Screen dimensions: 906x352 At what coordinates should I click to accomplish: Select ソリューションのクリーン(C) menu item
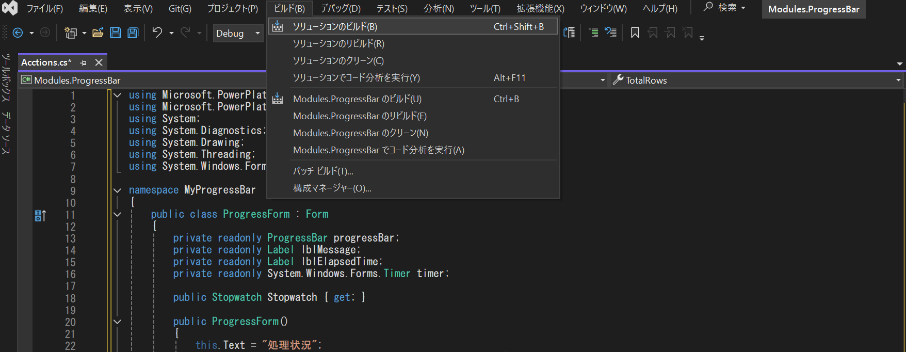(x=413, y=61)
